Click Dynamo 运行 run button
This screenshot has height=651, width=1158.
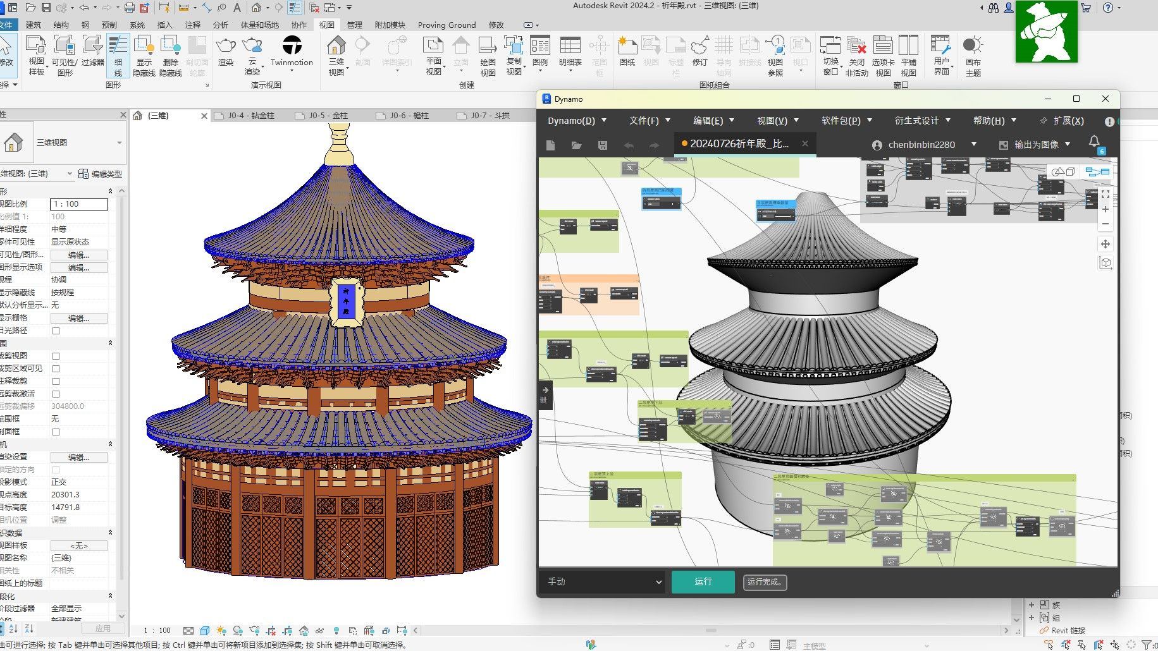703,581
